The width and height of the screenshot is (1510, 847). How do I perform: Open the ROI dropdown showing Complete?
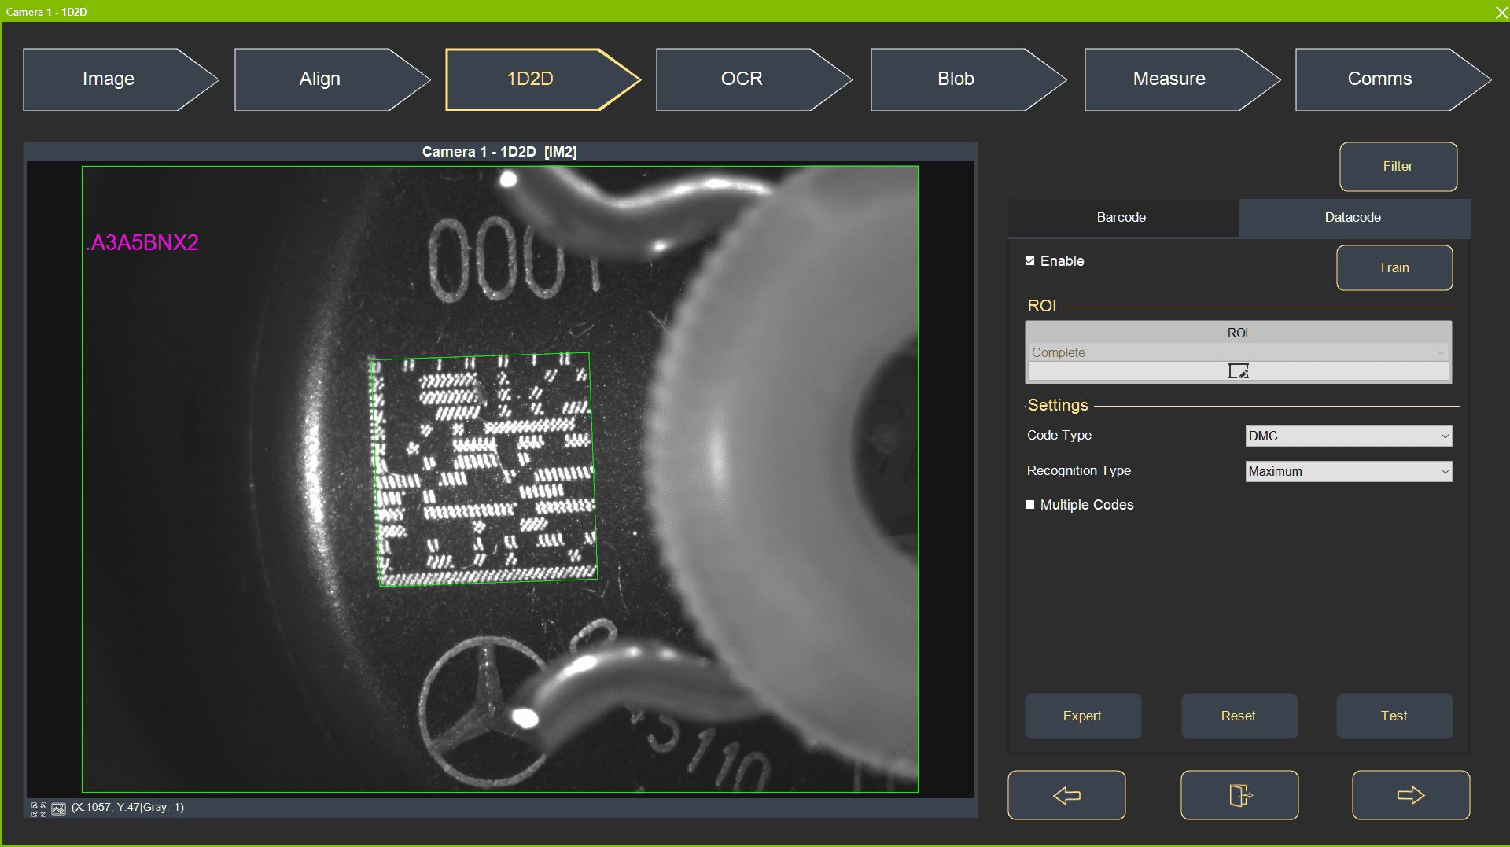1238,352
